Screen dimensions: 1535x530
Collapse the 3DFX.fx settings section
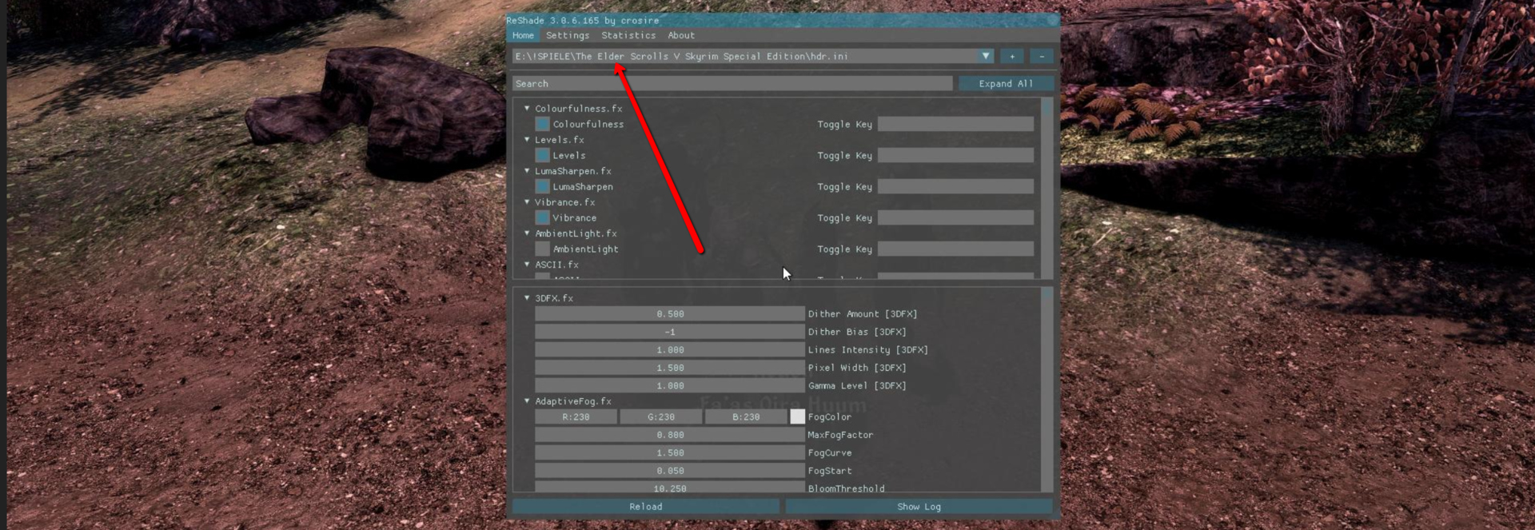pos(527,297)
